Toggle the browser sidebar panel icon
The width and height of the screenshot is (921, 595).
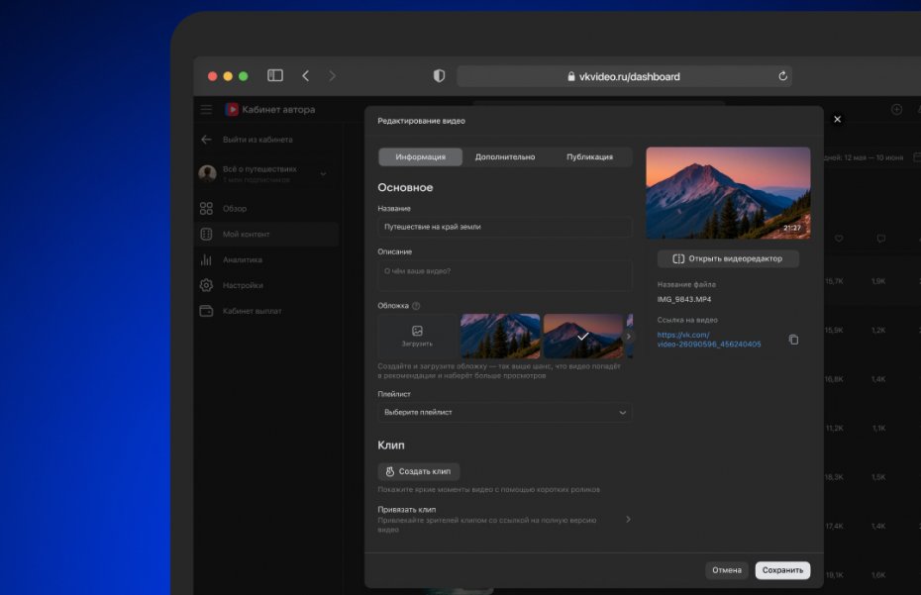tap(275, 76)
